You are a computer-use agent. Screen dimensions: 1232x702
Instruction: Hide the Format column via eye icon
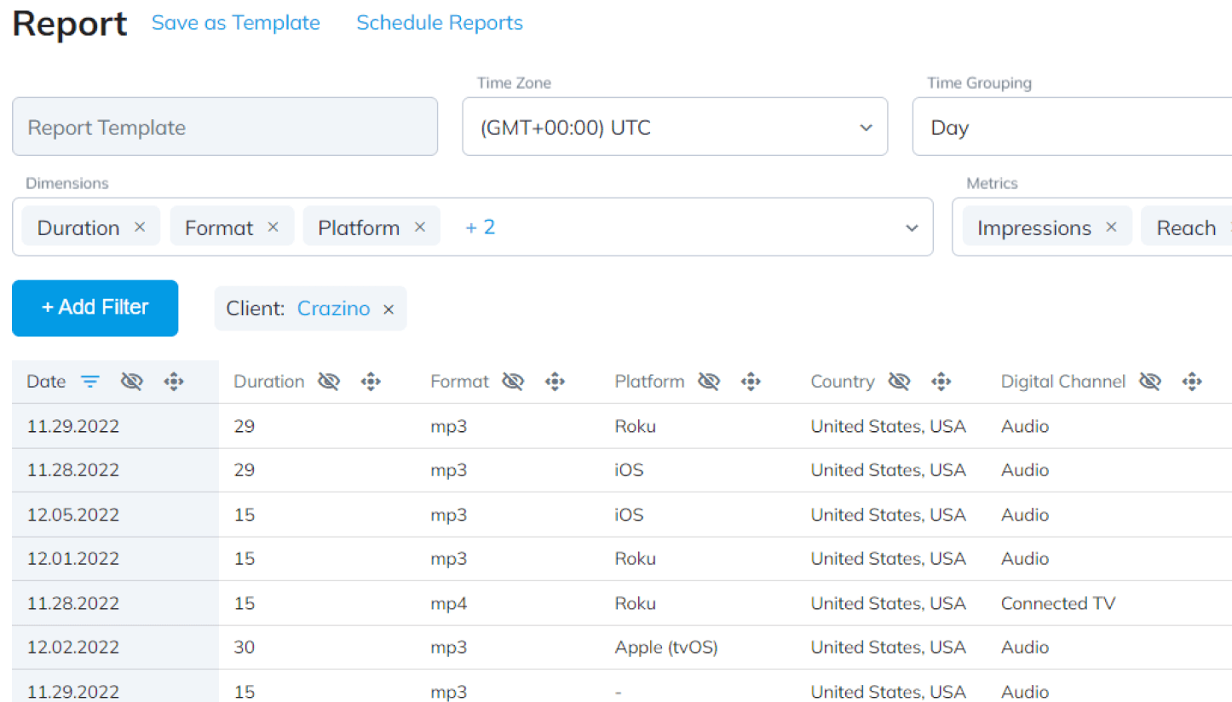click(513, 382)
